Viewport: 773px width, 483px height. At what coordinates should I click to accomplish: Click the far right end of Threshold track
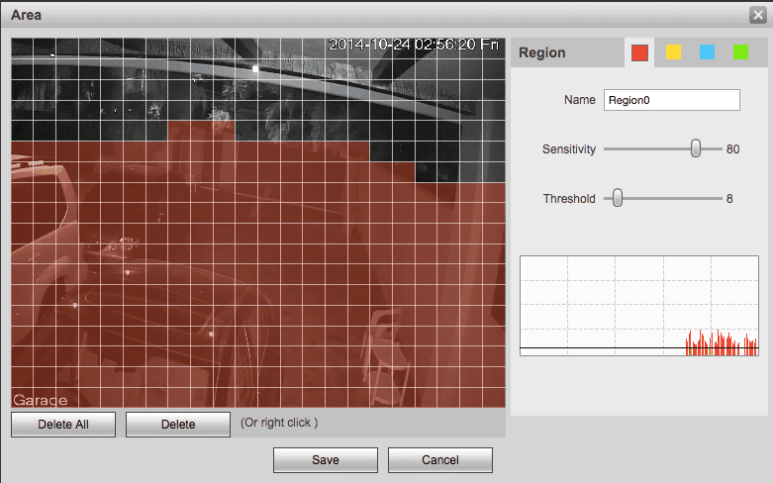[721, 198]
